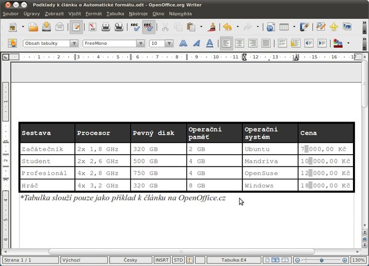
Task: Export directly as PDF icon
Action: click(92, 27)
